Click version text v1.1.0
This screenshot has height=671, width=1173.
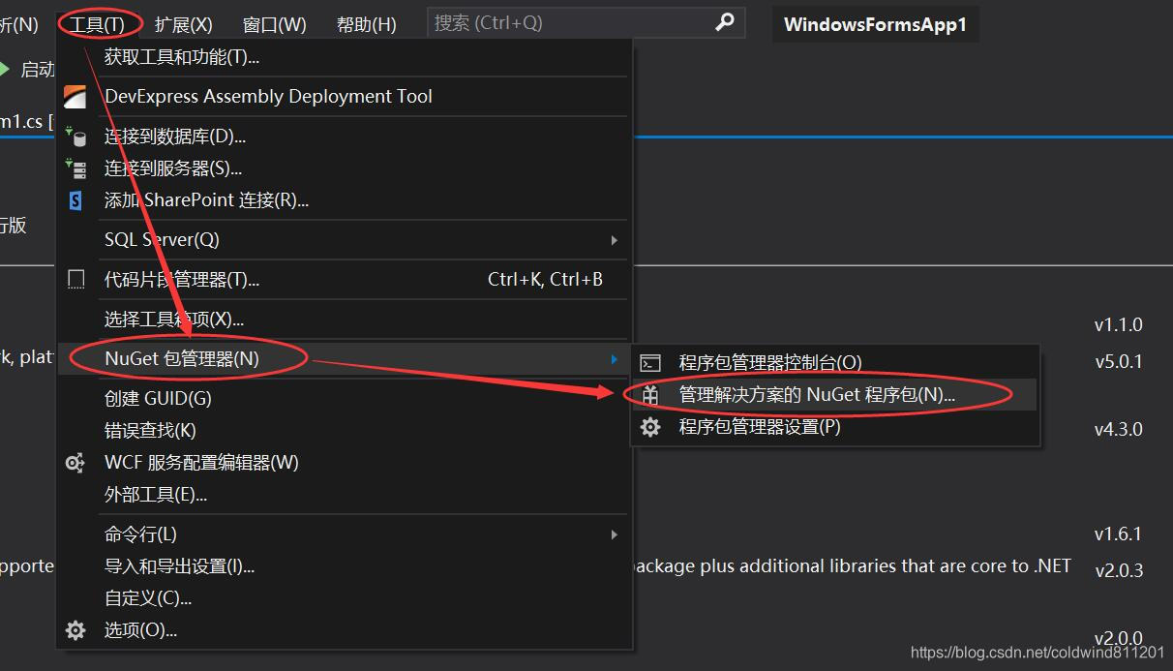coord(1119,325)
